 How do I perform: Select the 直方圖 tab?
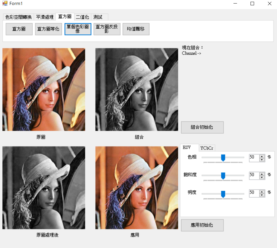65,16
